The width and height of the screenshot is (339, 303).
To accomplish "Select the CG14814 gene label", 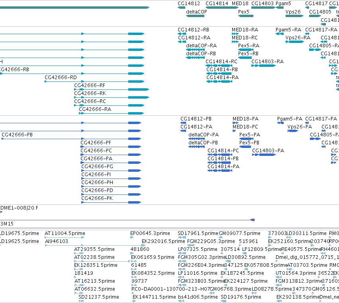I will pos(217,4).
